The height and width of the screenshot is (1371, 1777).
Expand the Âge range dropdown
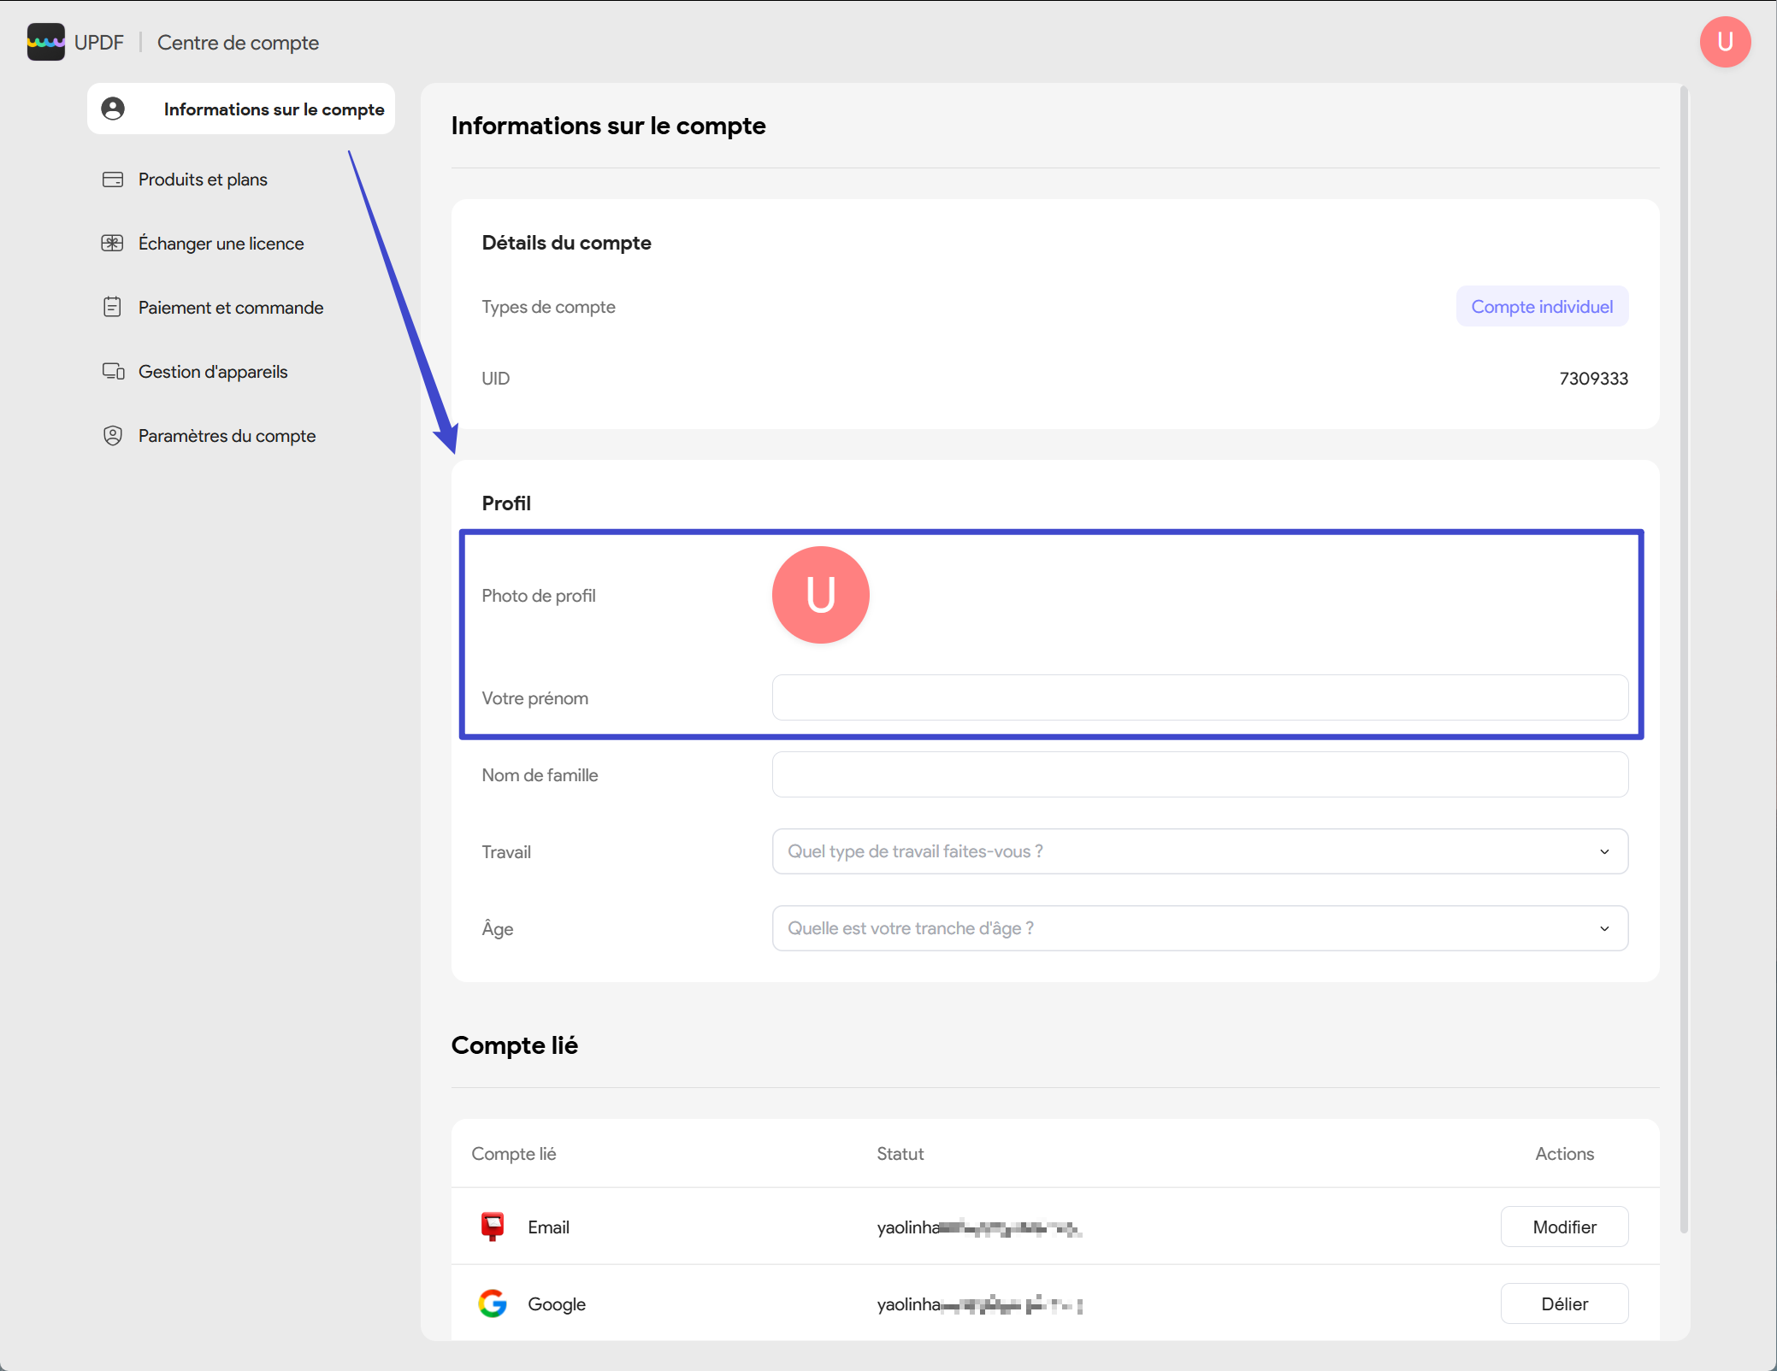click(x=1200, y=928)
